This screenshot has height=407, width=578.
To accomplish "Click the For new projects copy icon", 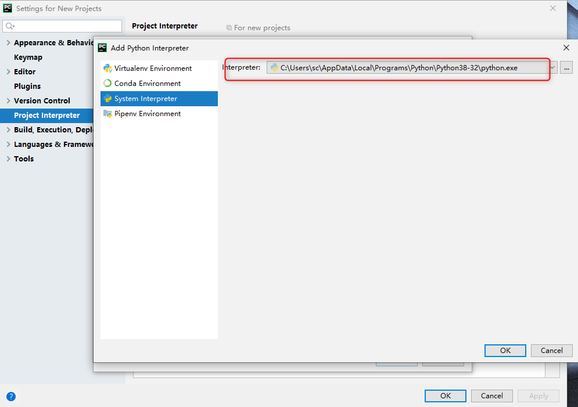I will (229, 28).
